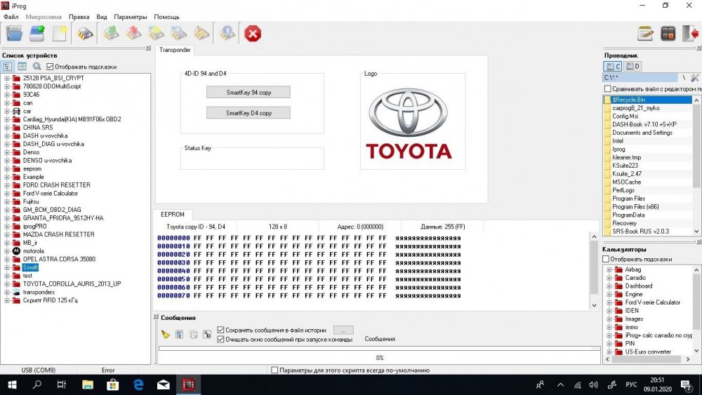The image size is (702, 395).
Task: Select the EEPROM tab
Action: point(173,214)
